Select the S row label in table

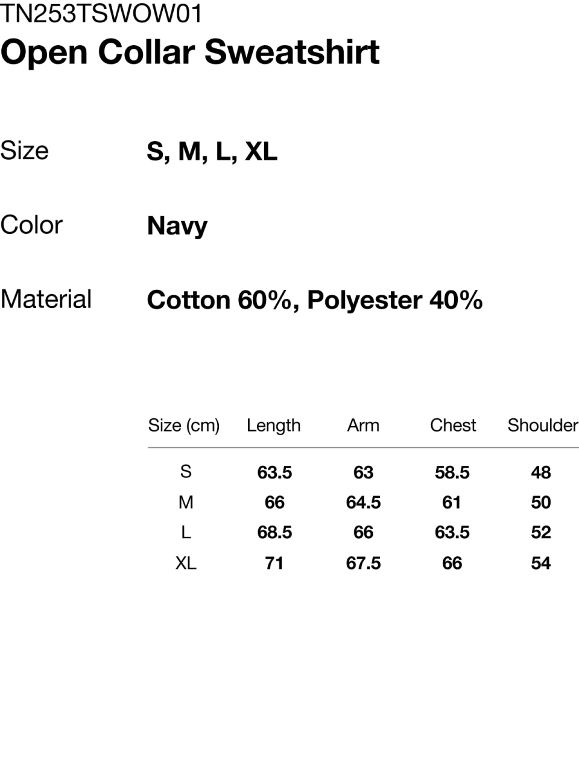tap(186, 471)
